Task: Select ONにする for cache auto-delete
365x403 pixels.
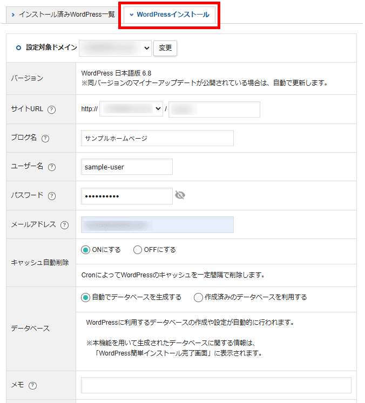Action: coord(85,250)
